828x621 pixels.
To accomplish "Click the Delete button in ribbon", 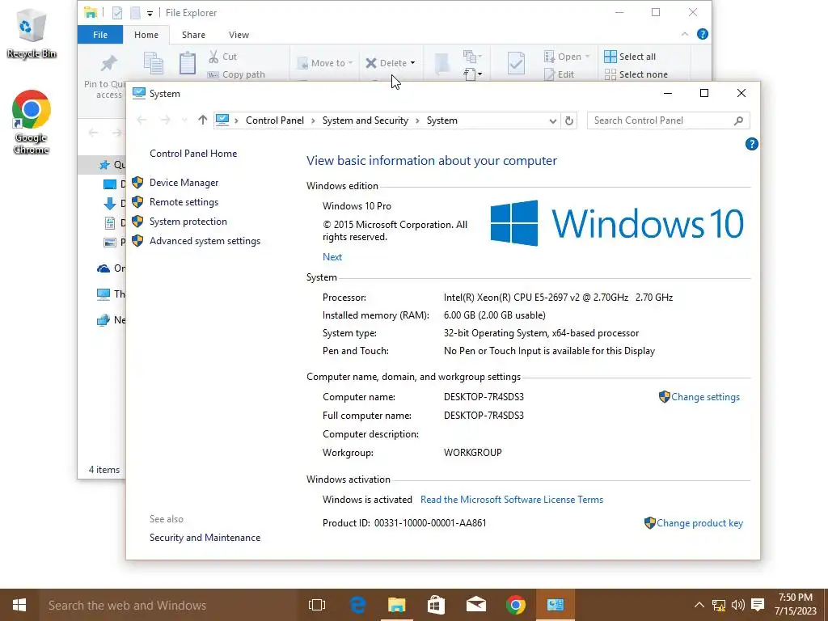I will pyautogui.click(x=387, y=63).
